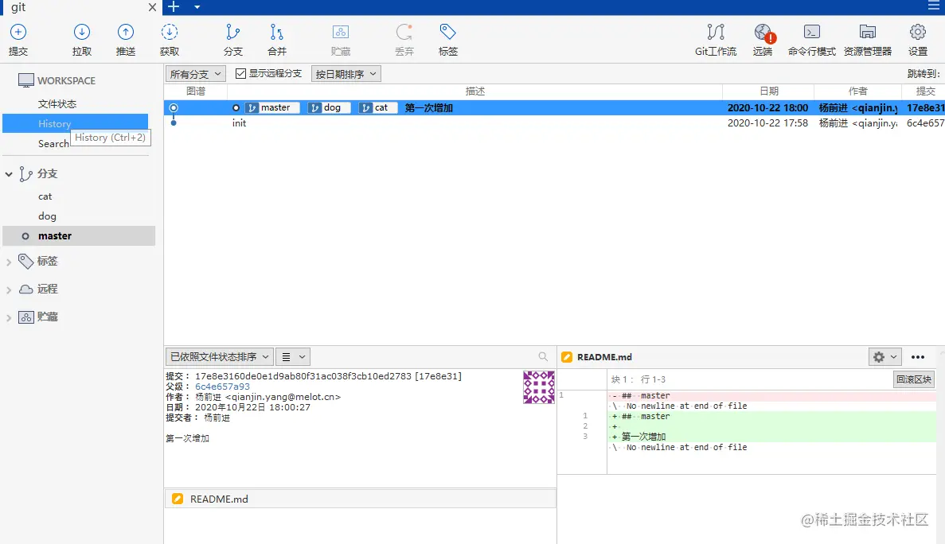The image size is (945, 544).
Task: Click the 描述 (description) column header
Action: (x=475, y=91)
